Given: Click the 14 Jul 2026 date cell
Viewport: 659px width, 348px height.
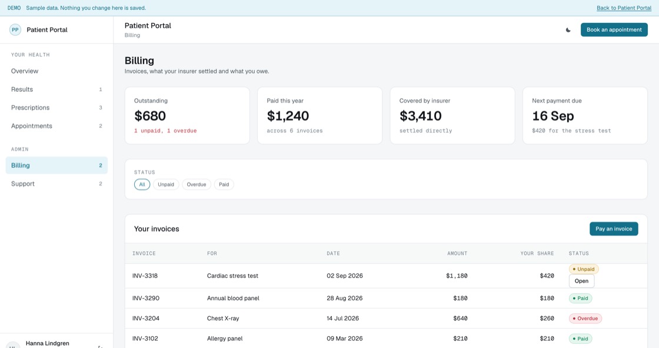Looking at the screenshot, I should point(343,319).
